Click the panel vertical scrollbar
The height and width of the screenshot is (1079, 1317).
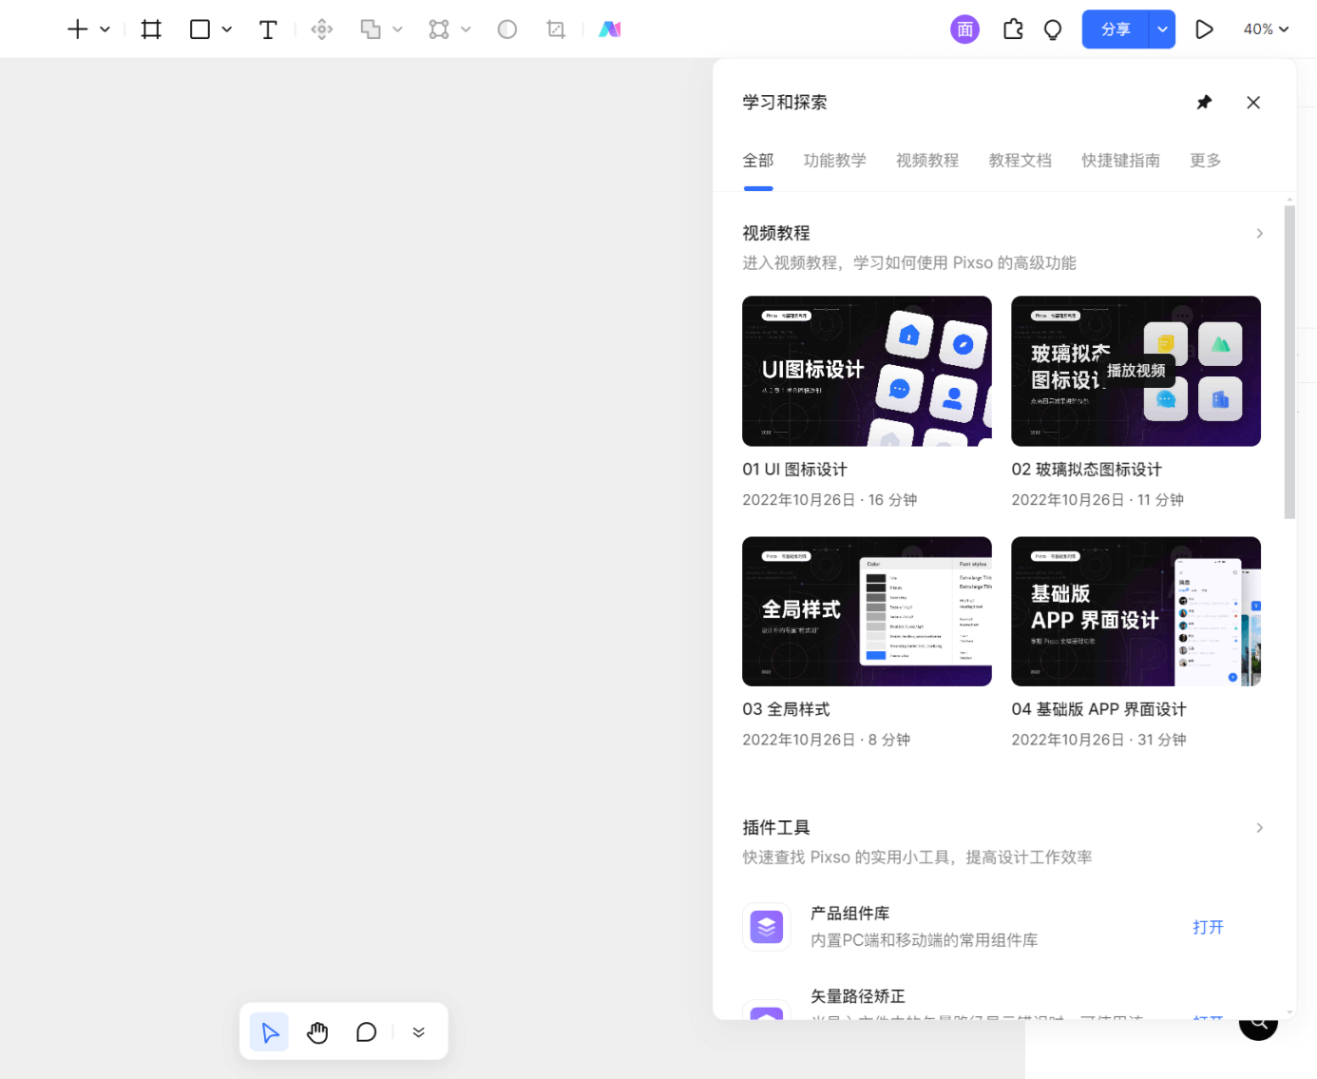coord(1289,361)
